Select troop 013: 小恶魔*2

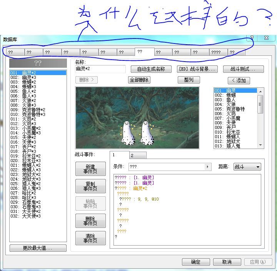[x=38, y=128]
